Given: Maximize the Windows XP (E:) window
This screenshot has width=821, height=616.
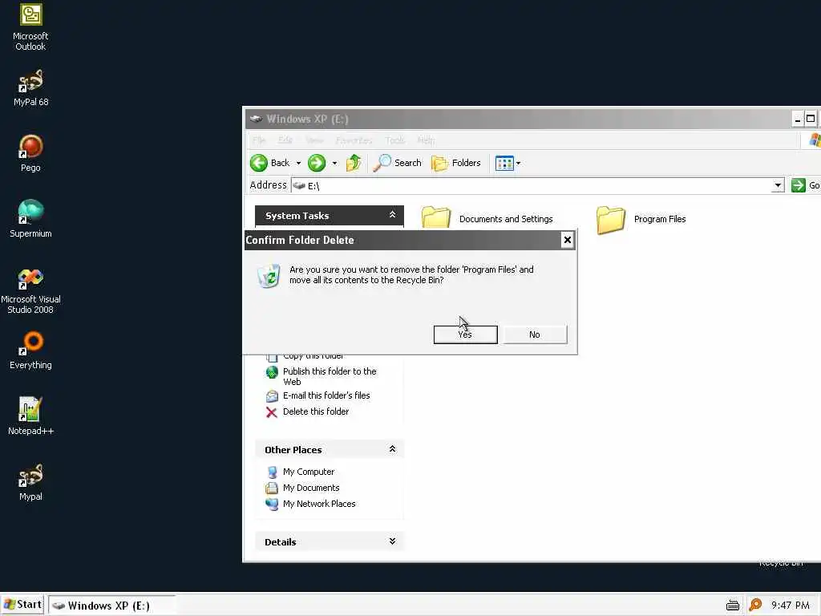Looking at the screenshot, I should coord(811,119).
